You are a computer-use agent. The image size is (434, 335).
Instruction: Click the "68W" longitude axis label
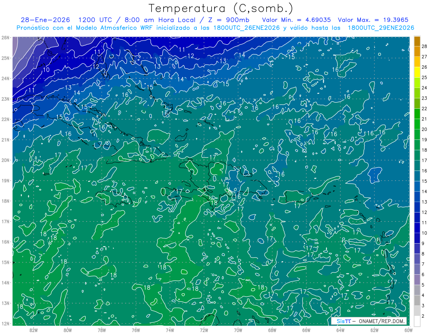(272, 330)
